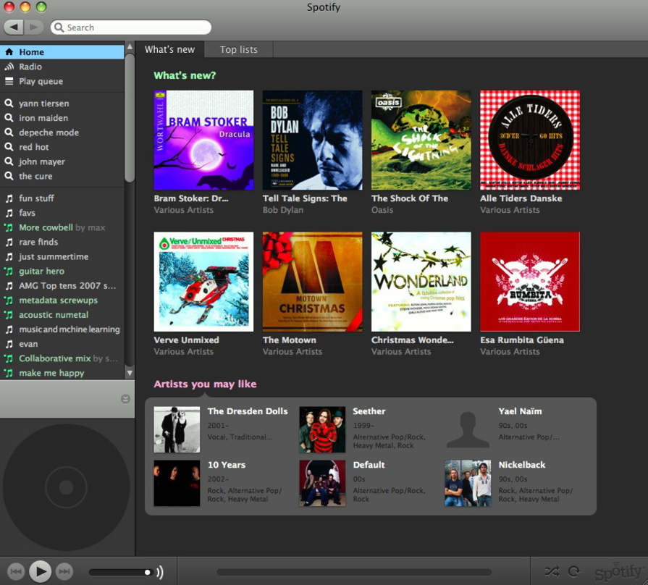Viewport: 648px width, 585px height.
Task: Open the 'Collaborative mix' playlist
Action: pyautogui.click(x=62, y=358)
